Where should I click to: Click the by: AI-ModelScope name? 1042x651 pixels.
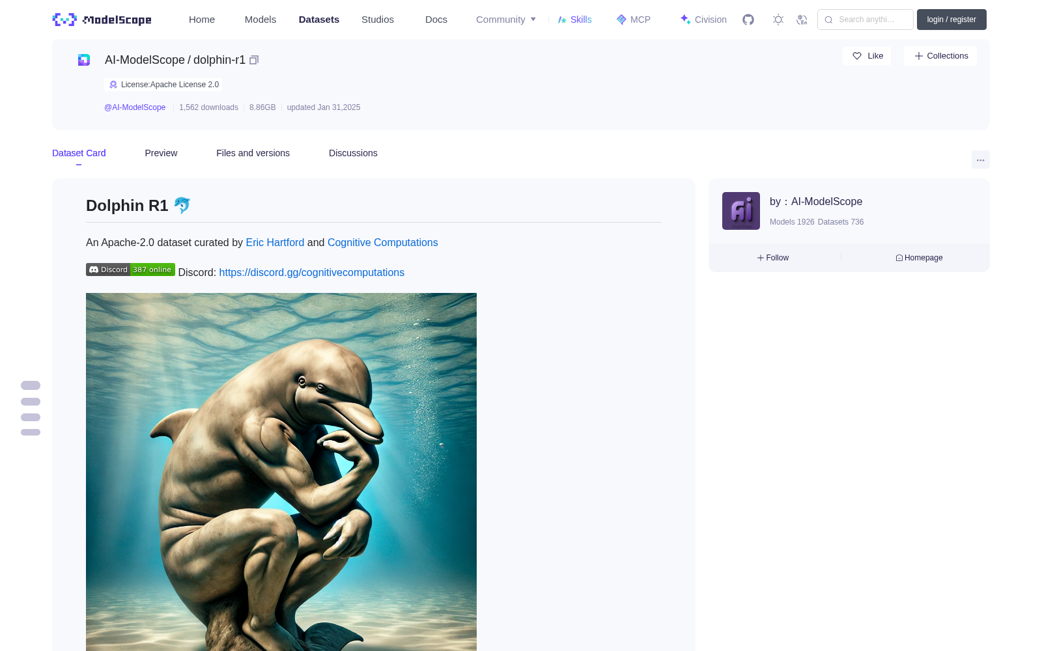[x=816, y=202]
